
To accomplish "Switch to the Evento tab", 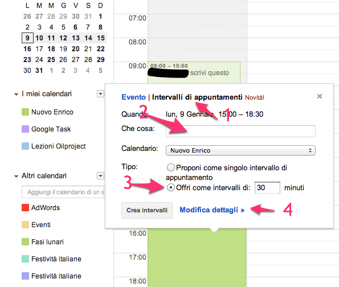I will tap(134, 97).
